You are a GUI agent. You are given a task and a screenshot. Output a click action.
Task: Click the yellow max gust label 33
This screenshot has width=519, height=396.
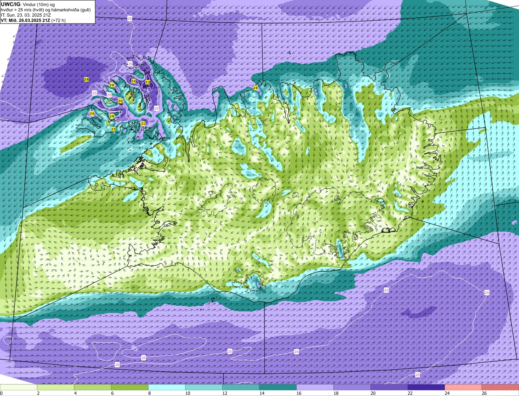(x=148, y=82)
